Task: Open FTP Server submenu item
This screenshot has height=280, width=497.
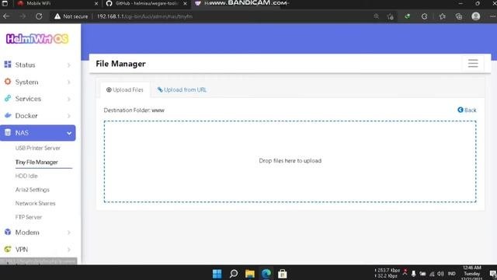Action: pyautogui.click(x=29, y=217)
